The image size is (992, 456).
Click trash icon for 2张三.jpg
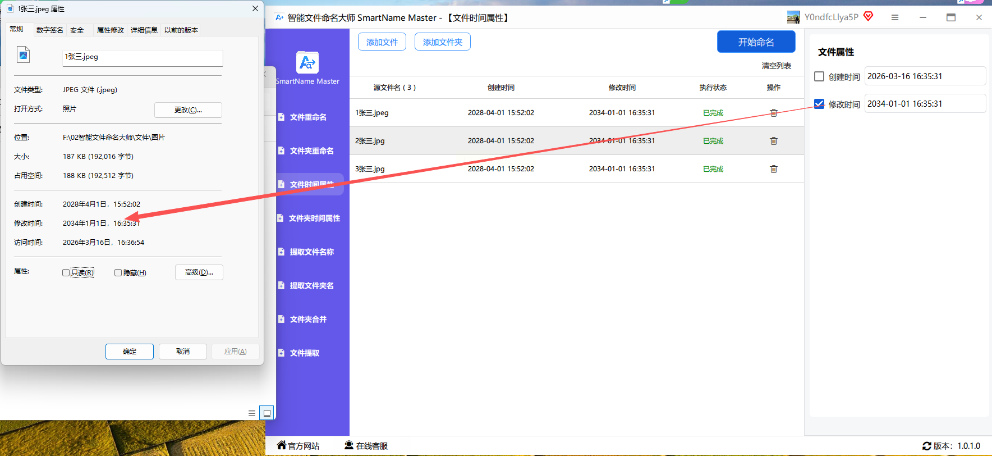coord(773,141)
